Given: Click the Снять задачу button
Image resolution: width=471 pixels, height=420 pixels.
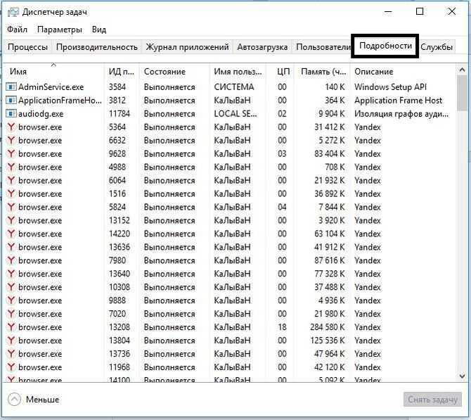Looking at the screenshot, I should tap(432, 400).
